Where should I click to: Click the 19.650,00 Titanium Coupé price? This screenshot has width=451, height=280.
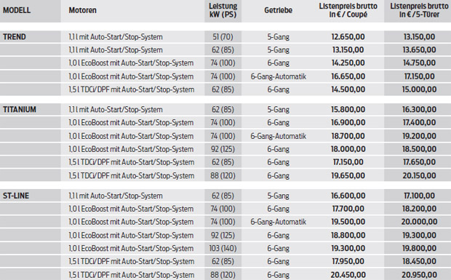tap(348, 176)
